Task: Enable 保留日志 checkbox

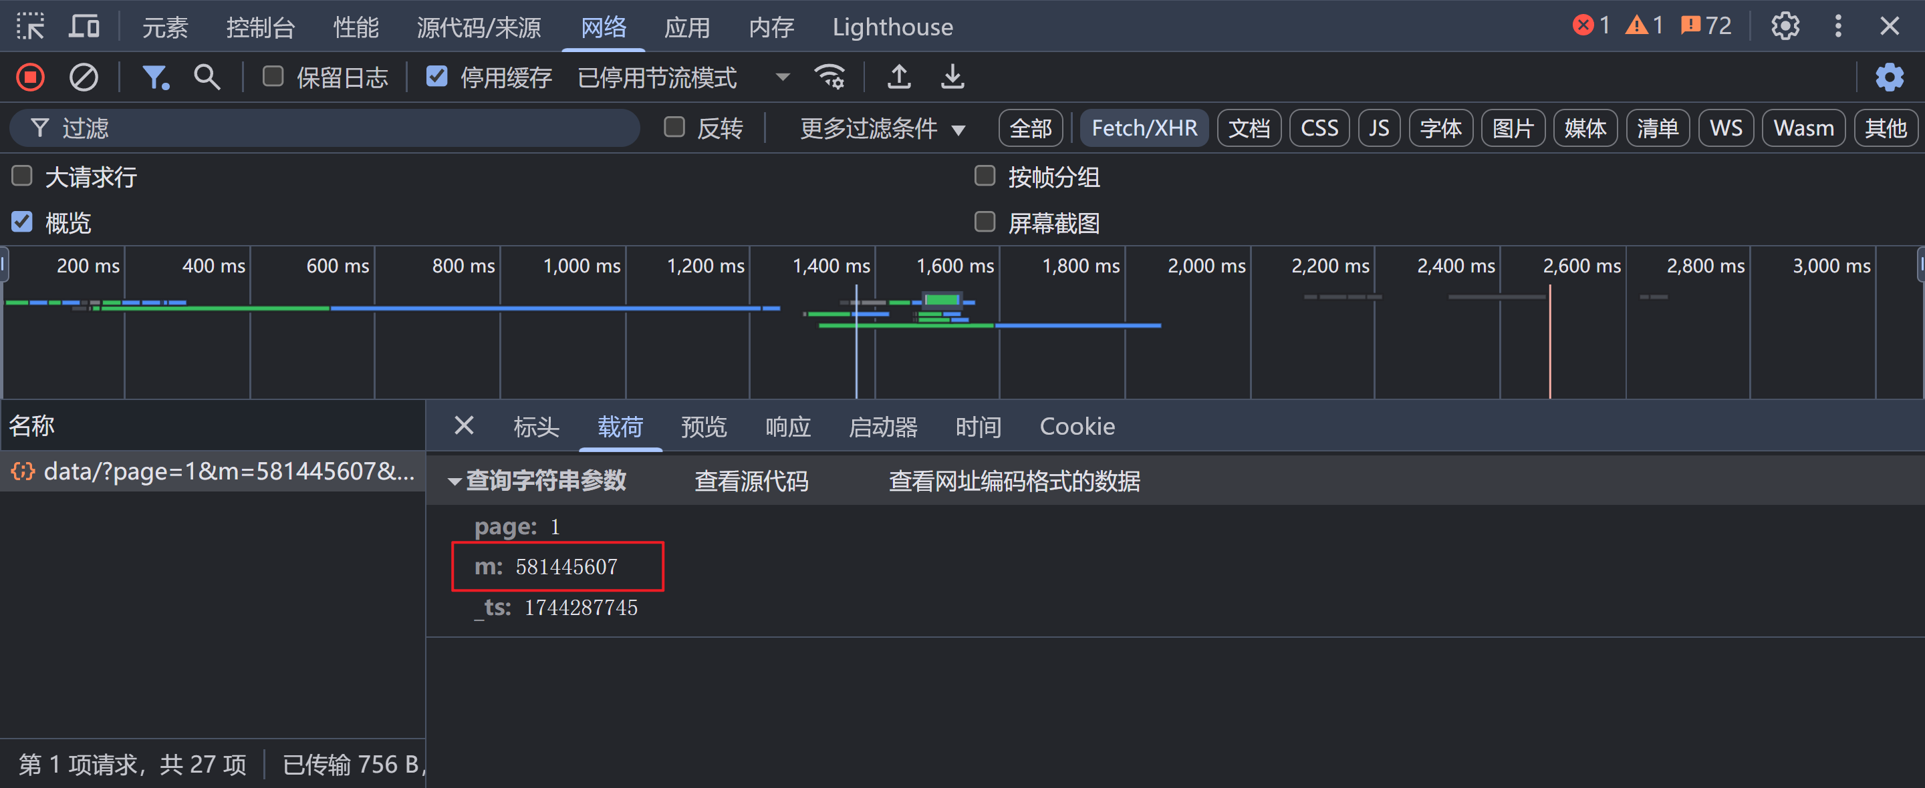Action: click(273, 76)
